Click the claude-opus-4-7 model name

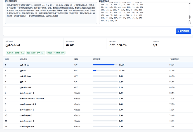27,121
